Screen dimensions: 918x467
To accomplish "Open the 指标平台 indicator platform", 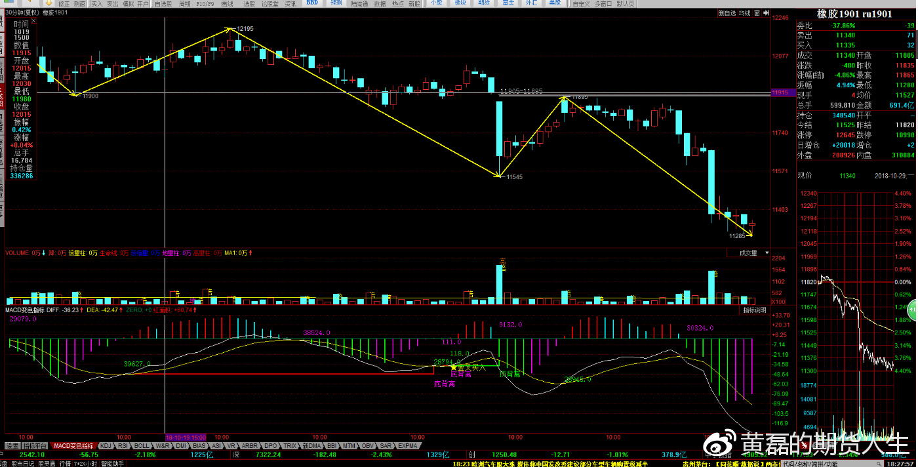I will click(x=36, y=445).
